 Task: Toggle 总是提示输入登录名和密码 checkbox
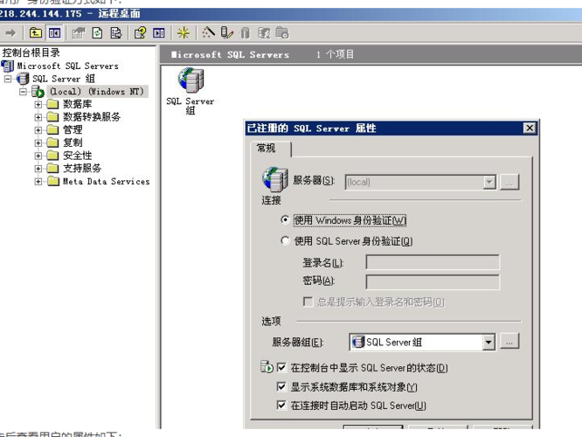pos(308,302)
